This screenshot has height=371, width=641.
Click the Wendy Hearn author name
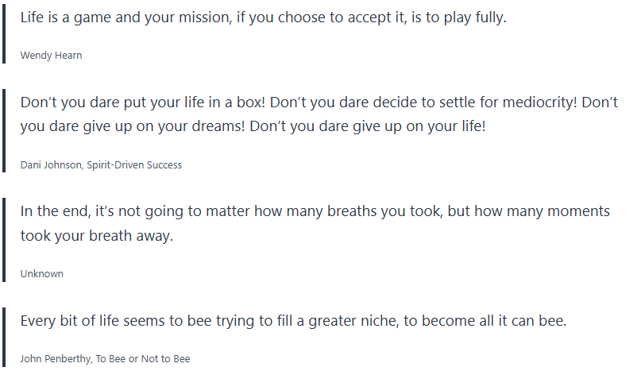click(x=51, y=56)
